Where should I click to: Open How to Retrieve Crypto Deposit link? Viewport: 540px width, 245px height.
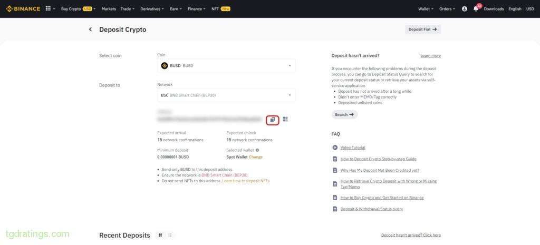tap(389, 184)
